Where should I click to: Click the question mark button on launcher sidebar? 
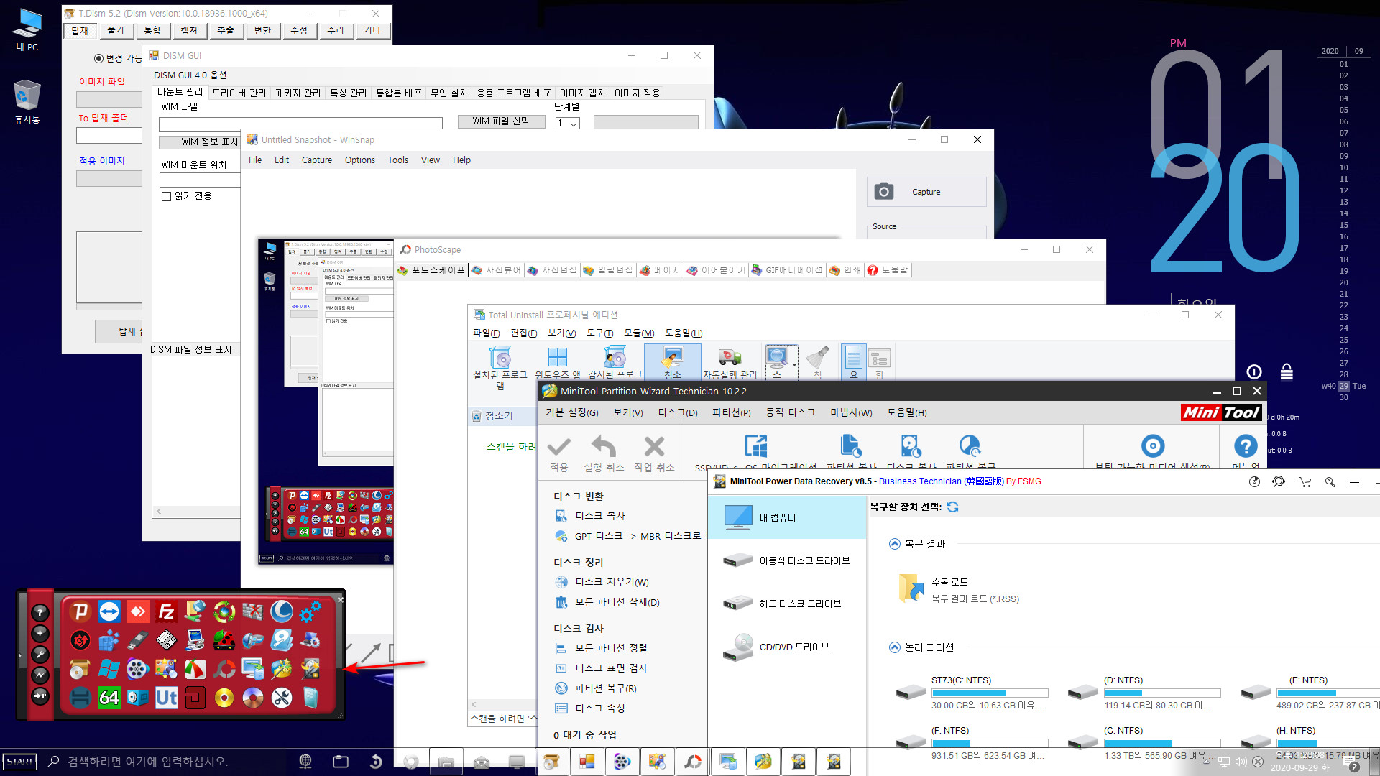tap(40, 612)
